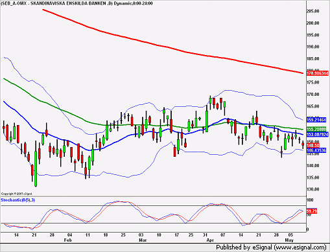Click the 195.00 price axis label

coord(313,35)
